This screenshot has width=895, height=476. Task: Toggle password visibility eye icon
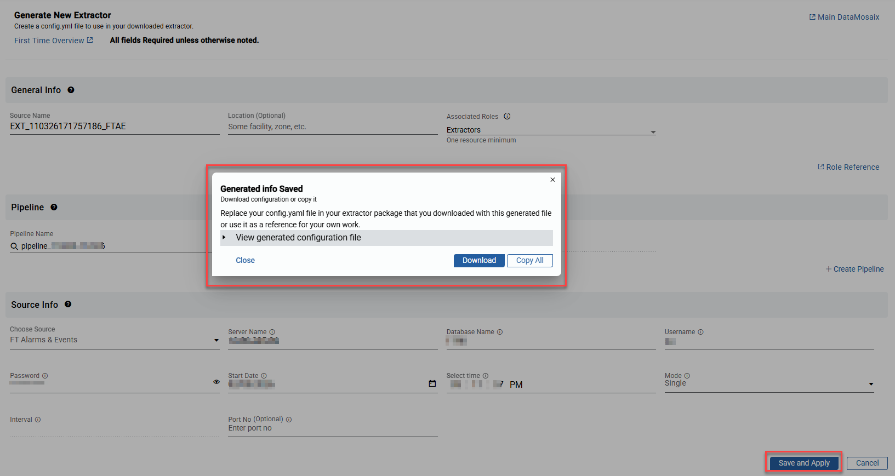click(216, 382)
